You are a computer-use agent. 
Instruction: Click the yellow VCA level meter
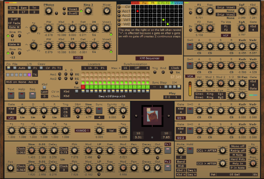pyautogui.click(x=190, y=89)
